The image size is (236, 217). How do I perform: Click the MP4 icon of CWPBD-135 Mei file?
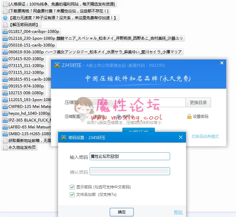coord(5,107)
